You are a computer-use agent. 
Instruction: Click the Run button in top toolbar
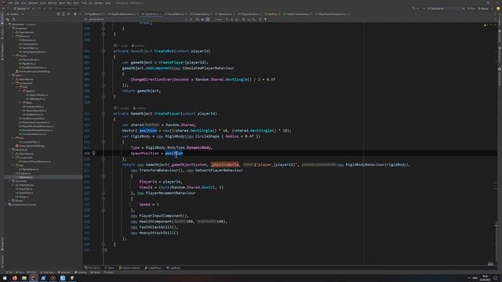tap(471, 9)
